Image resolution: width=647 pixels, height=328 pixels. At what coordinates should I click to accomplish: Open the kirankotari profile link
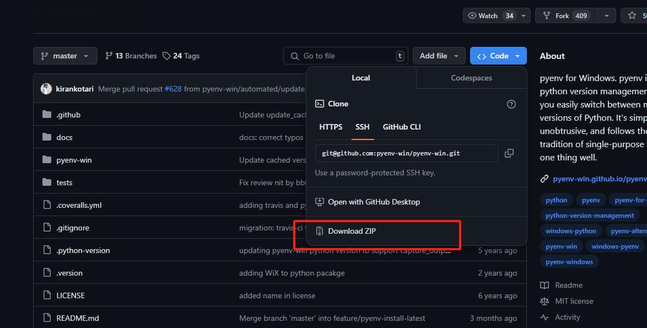point(75,89)
